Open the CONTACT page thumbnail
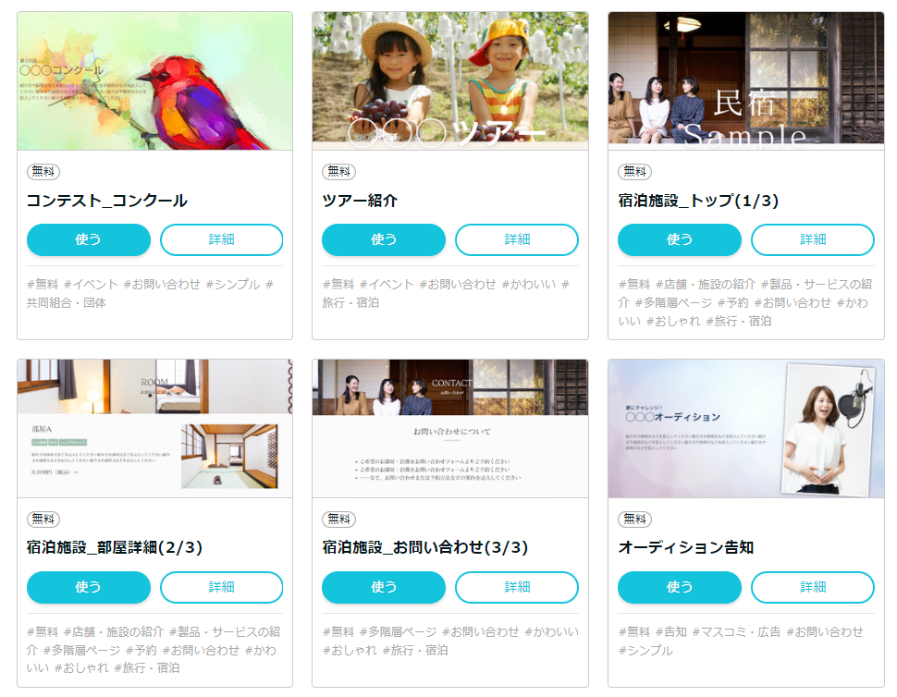 pos(450,429)
